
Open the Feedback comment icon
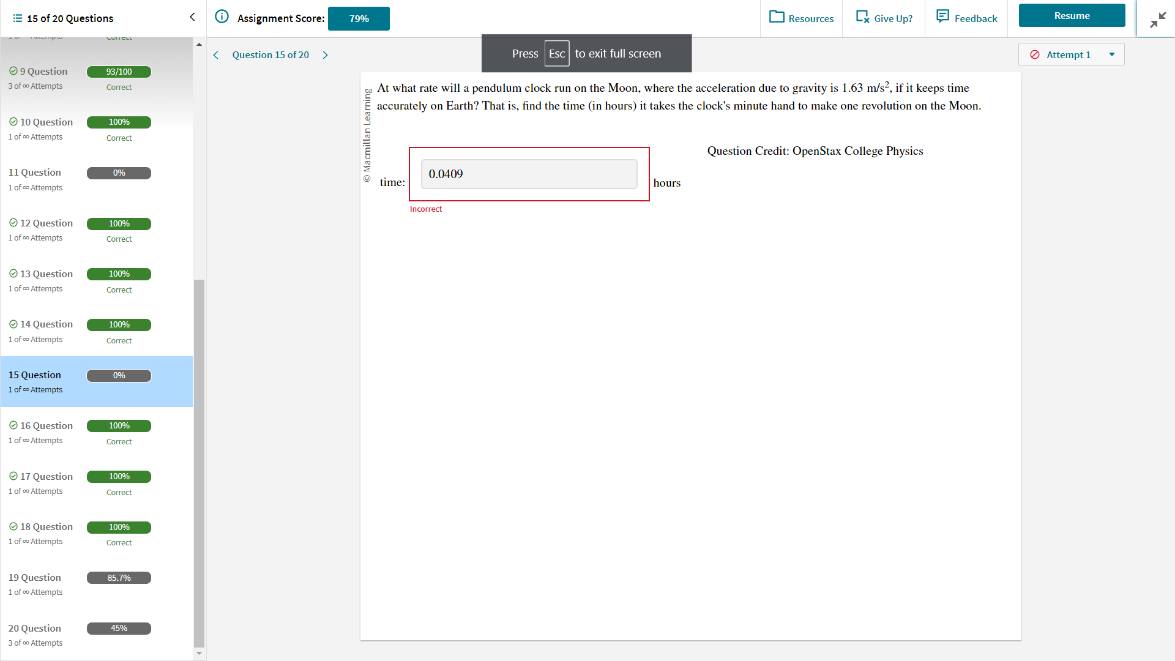(942, 17)
